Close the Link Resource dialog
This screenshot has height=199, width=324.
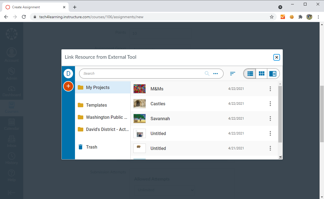pyautogui.click(x=276, y=57)
